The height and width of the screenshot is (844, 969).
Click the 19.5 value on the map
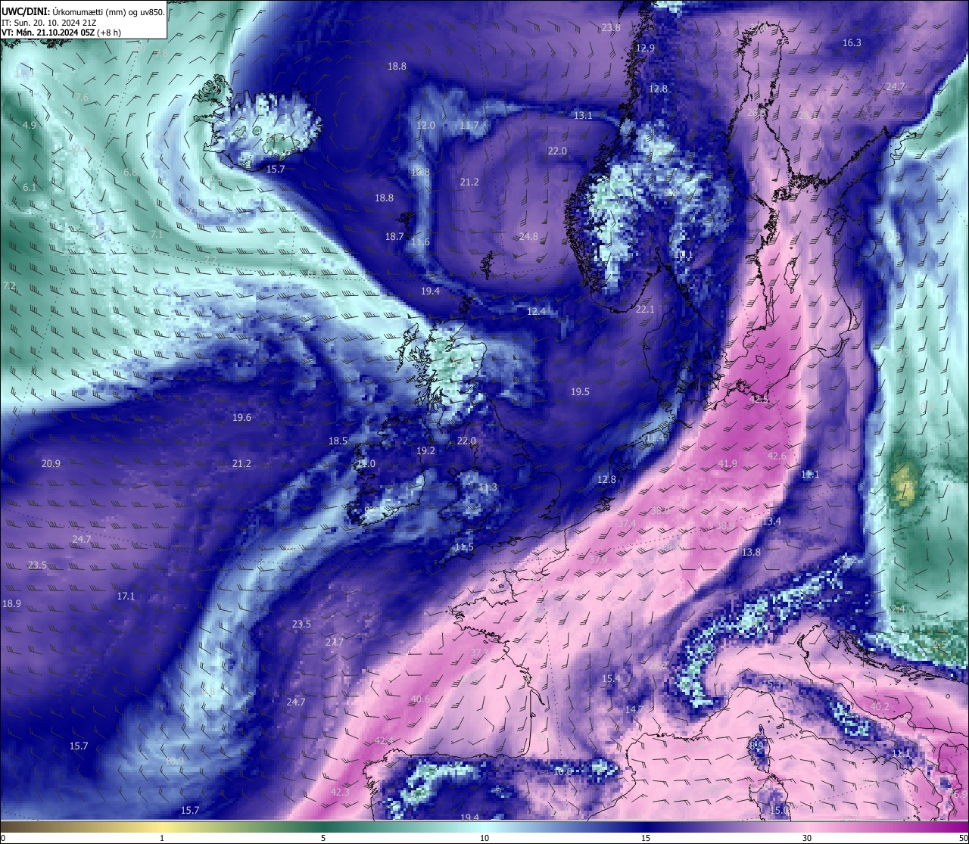pyautogui.click(x=580, y=392)
